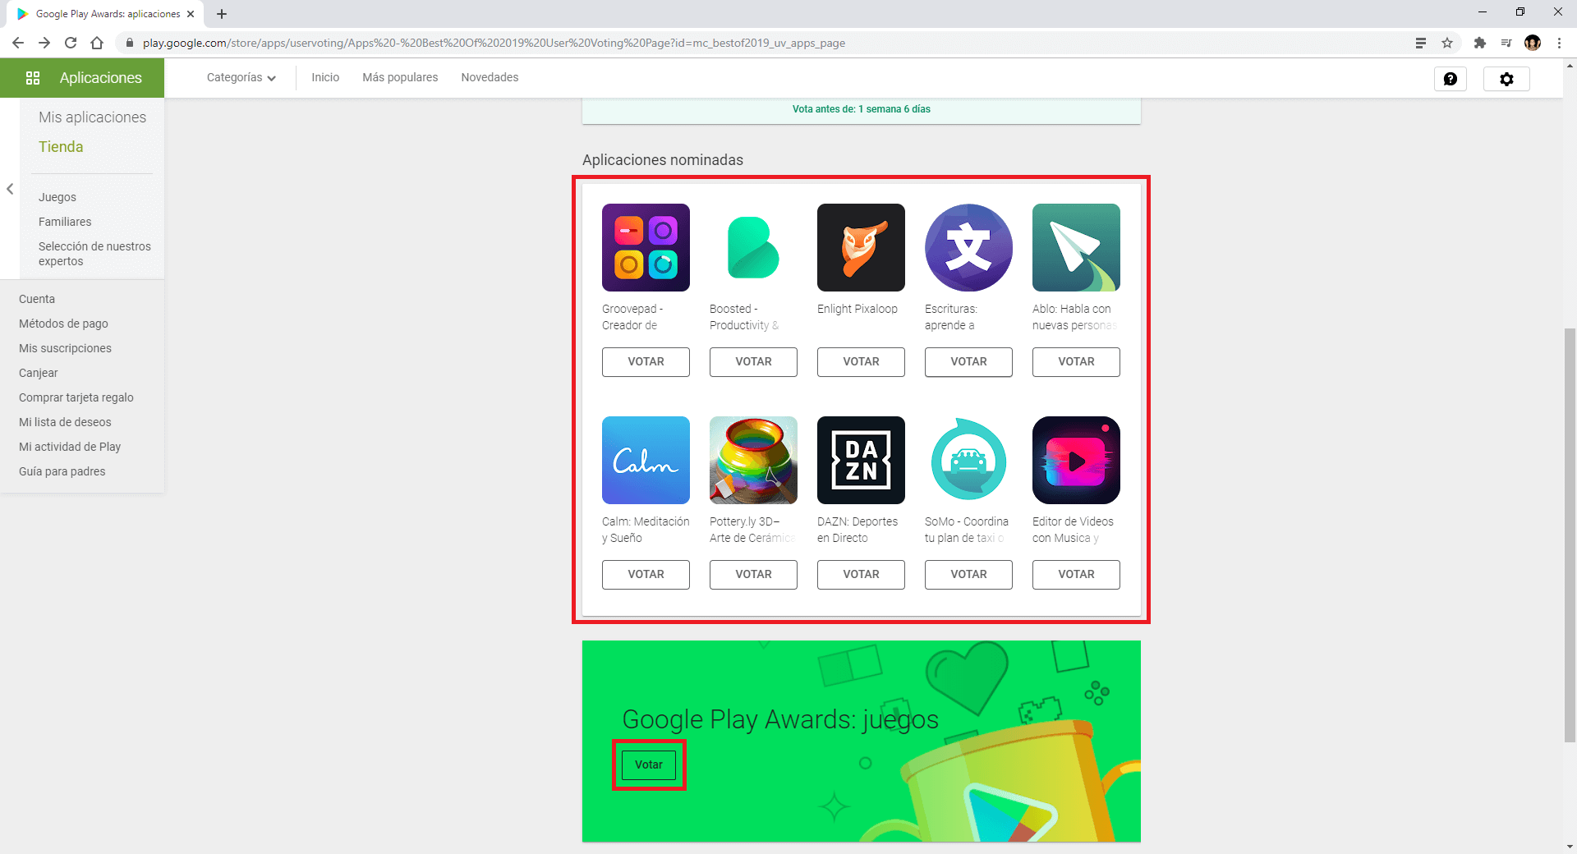Open the Ablo app icon
The width and height of the screenshot is (1577, 854).
point(1076,247)
